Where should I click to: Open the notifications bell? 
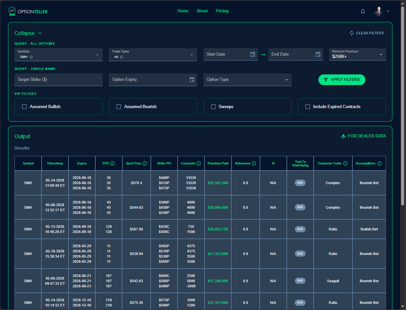coord(363,11)
